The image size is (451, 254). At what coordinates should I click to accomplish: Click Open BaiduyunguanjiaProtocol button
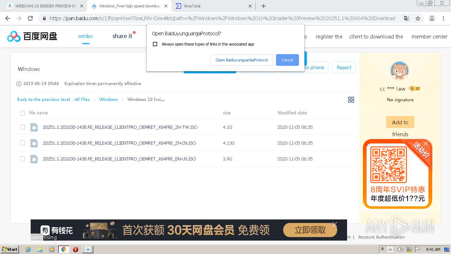click(242, 60)
